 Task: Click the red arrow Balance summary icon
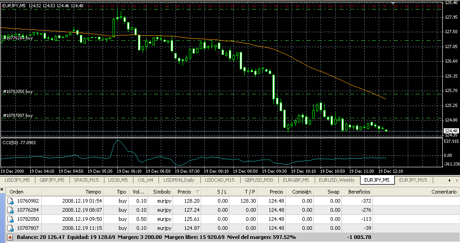[10, 237]
